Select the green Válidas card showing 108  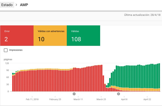83,36
